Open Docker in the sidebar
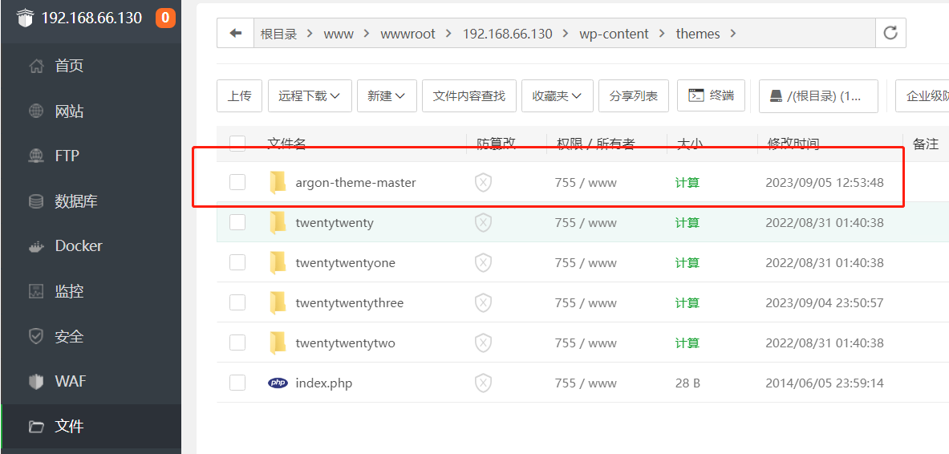 [78, 246]
